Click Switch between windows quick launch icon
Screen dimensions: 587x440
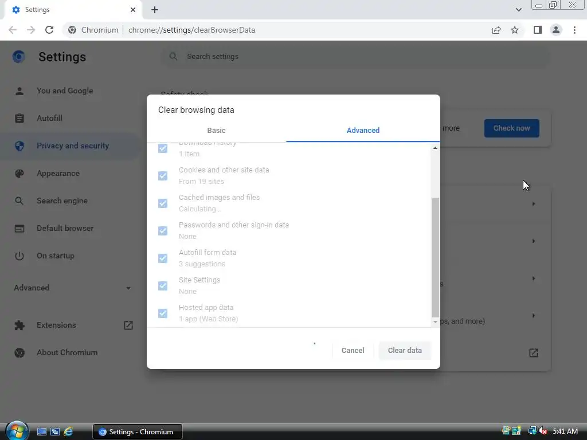(x=55, y=432)
